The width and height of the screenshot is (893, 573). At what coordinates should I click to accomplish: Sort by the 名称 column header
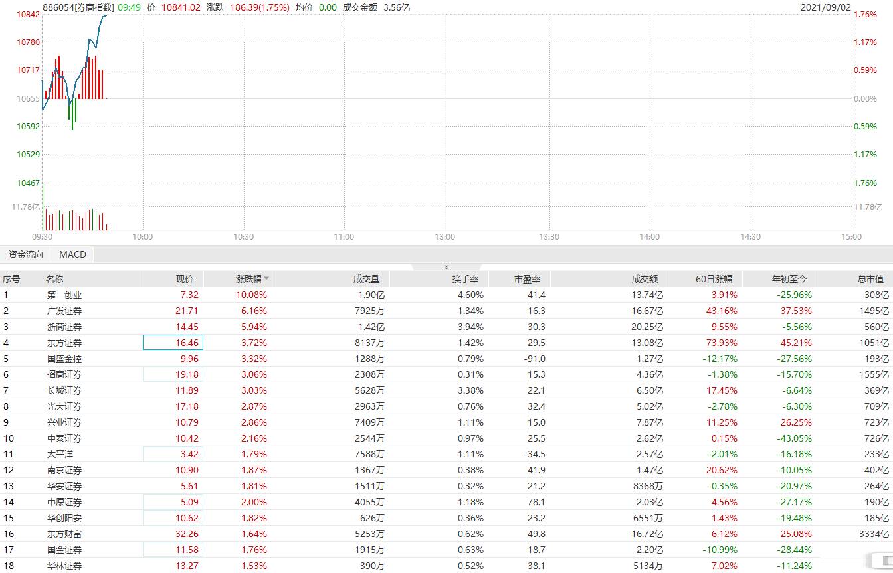pos(54,279)
